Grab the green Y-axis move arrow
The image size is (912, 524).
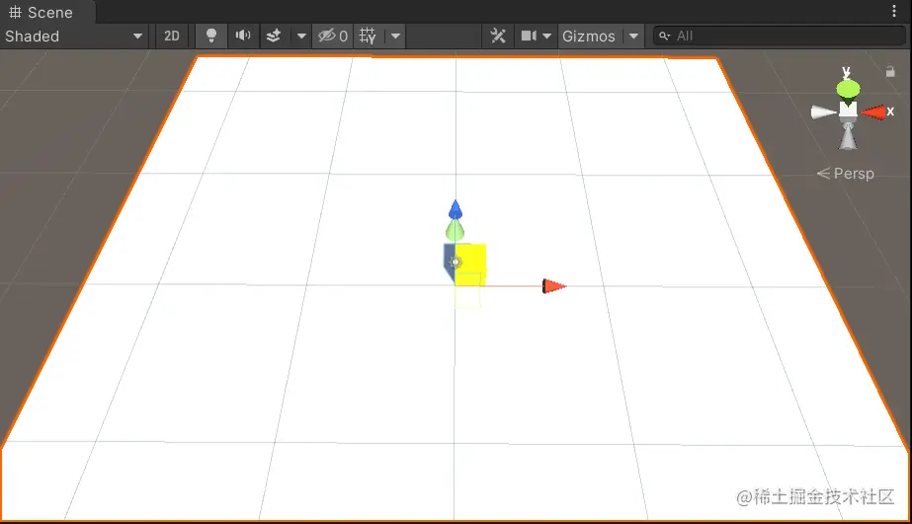click(x=455, y=231)
